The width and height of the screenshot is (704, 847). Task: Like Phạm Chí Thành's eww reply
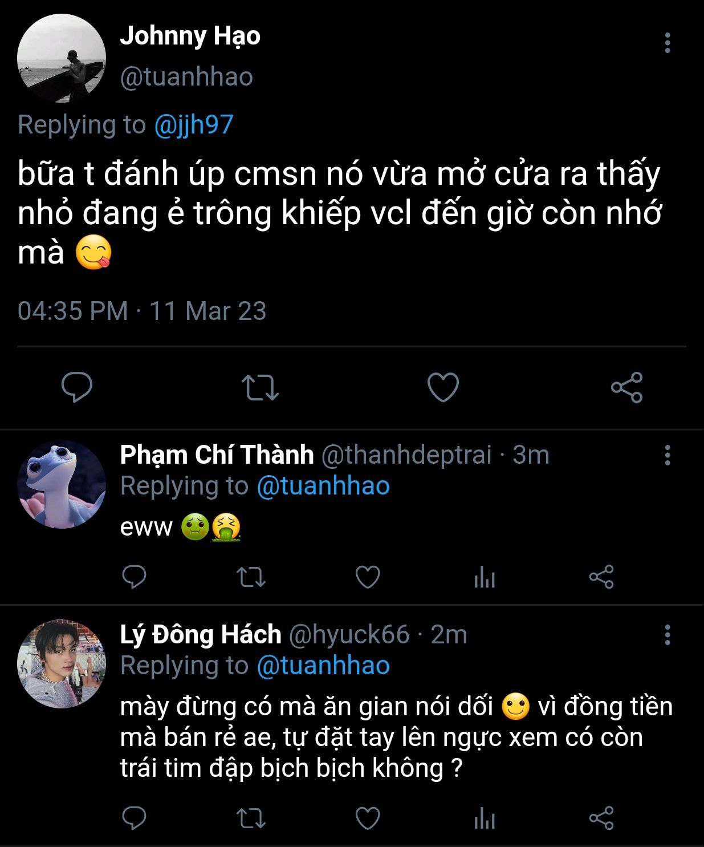[x=368, y=577]
